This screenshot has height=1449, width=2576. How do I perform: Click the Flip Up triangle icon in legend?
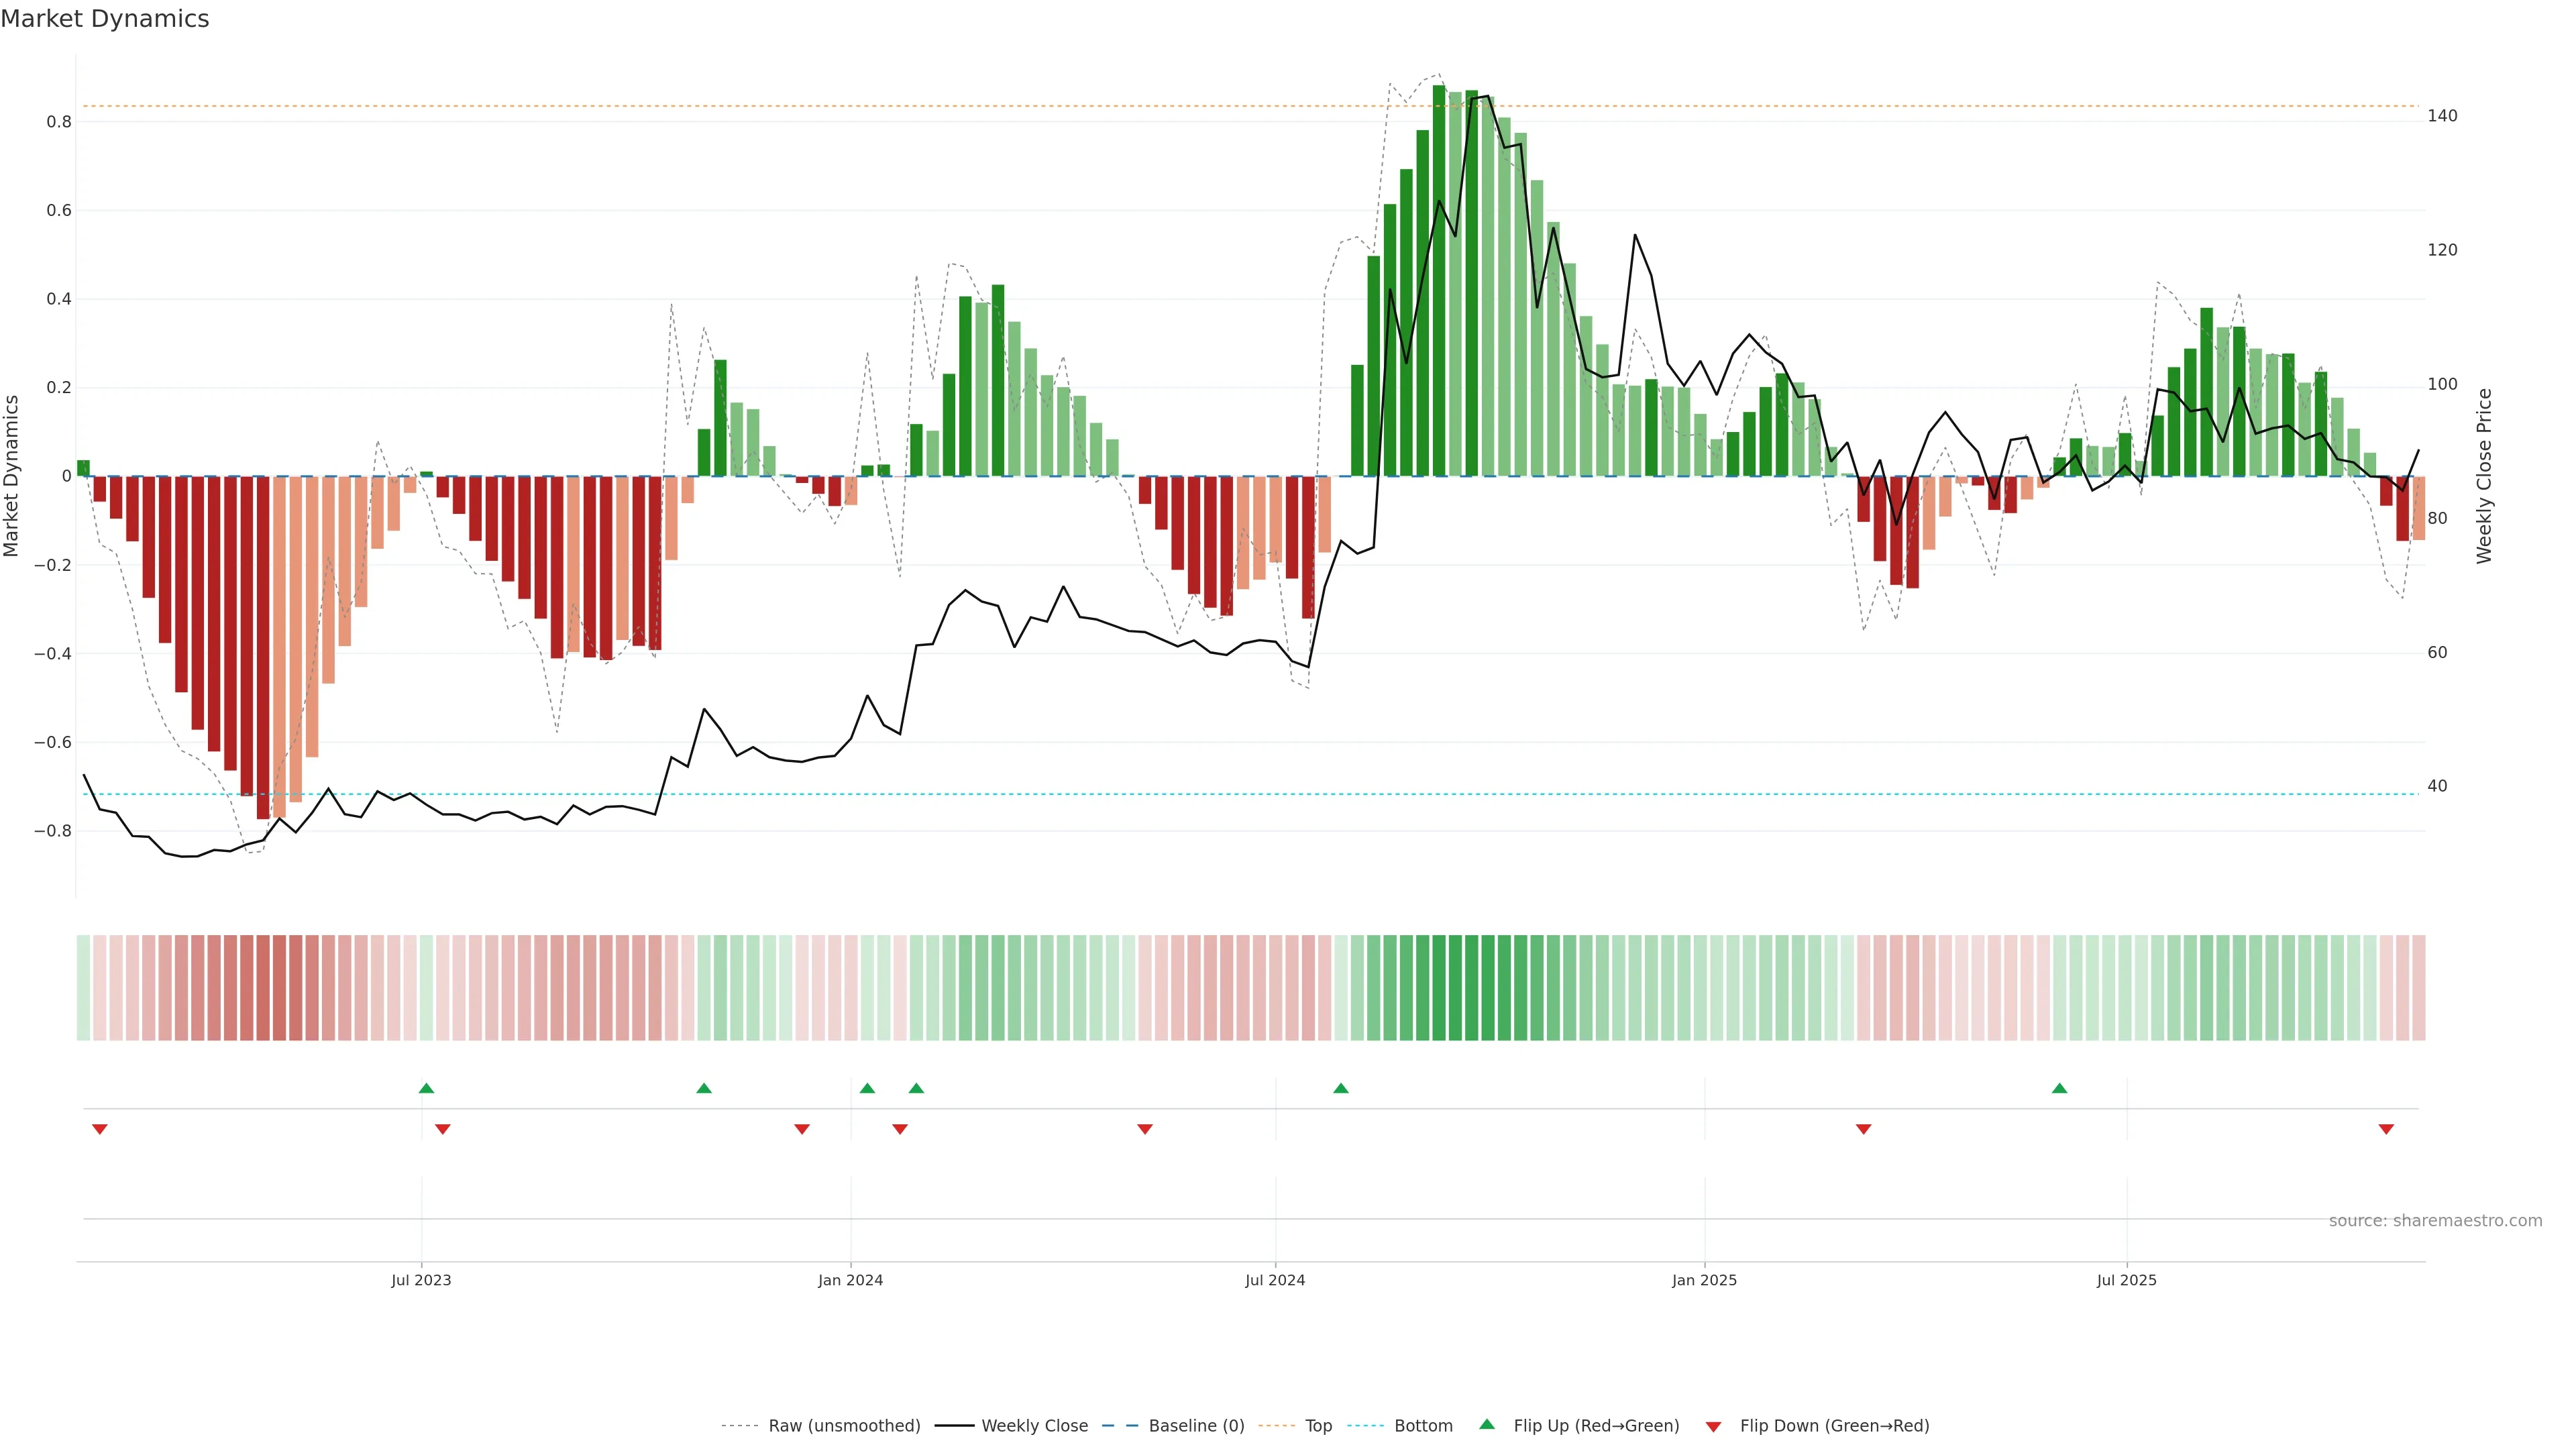tap(1487, 1424)
